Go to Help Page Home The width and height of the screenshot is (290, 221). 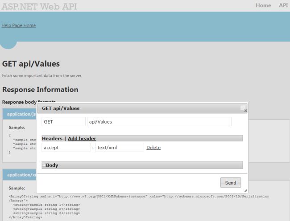coord(18,25)
